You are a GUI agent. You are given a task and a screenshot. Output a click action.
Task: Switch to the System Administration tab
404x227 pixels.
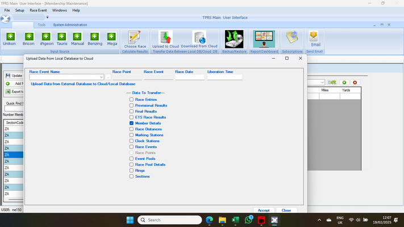pyautogui.click(x=70, y=25)
